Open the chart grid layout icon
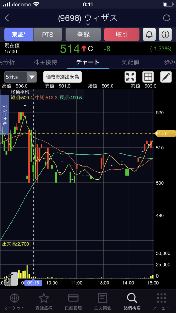The height and width of the screenshot is (313, 176). point(148,77)
